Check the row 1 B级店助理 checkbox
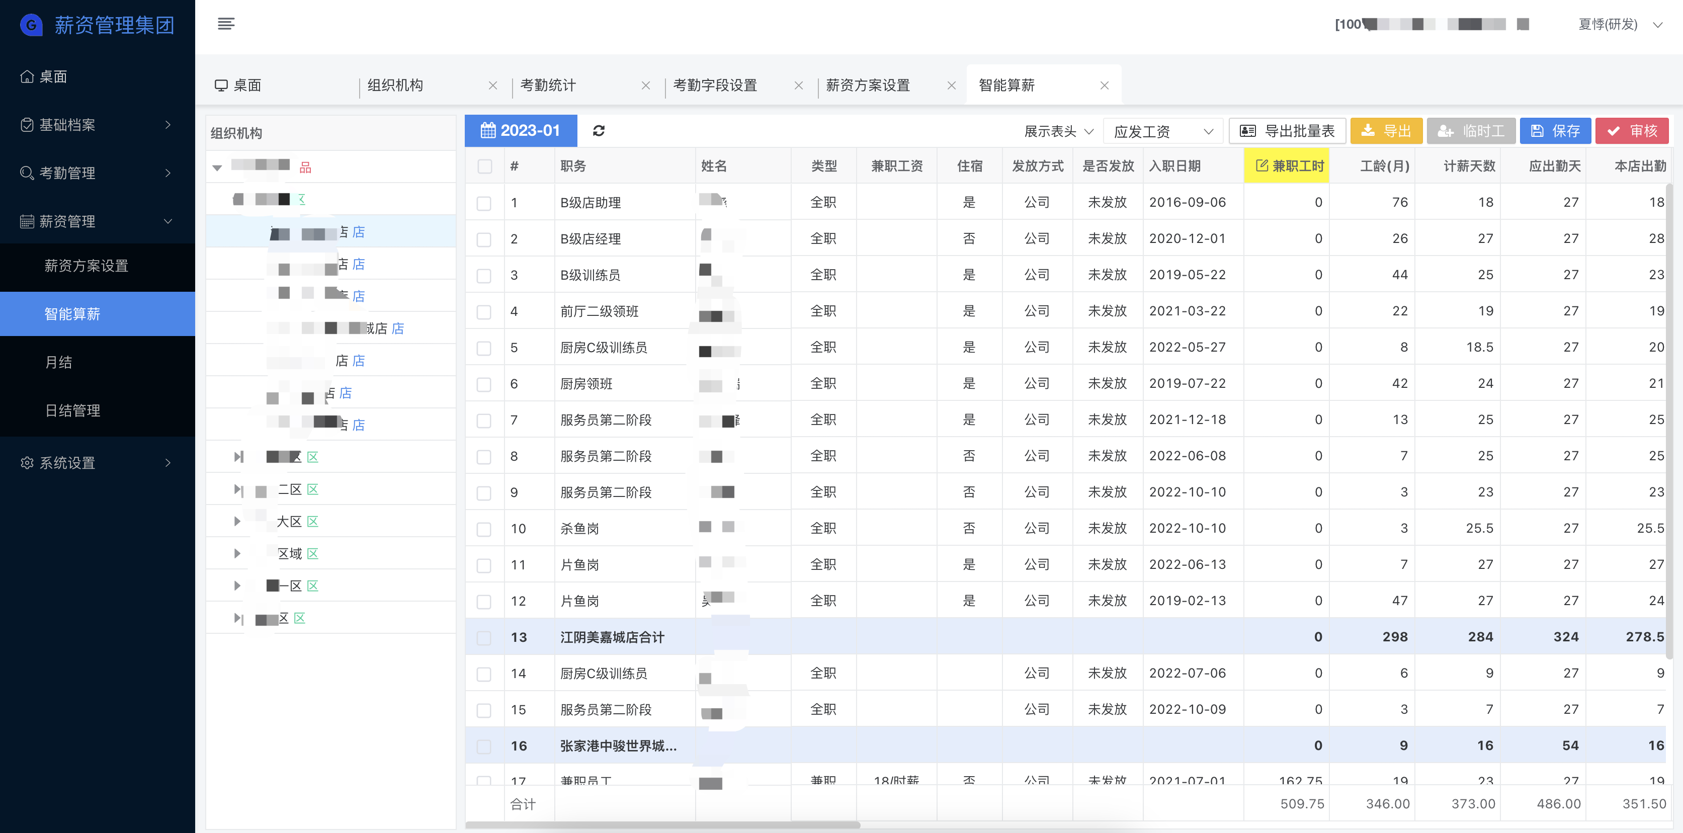 [484, 203]
